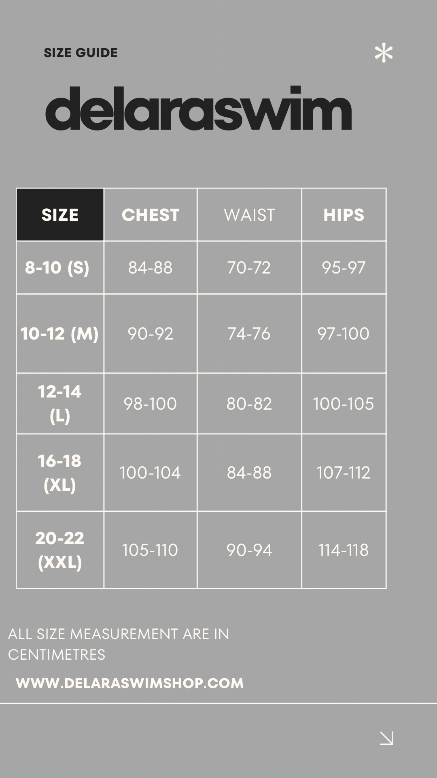This screenshot has width=437, height=778.
Task: Click the centimetres measurement note text
Action: 119,644
